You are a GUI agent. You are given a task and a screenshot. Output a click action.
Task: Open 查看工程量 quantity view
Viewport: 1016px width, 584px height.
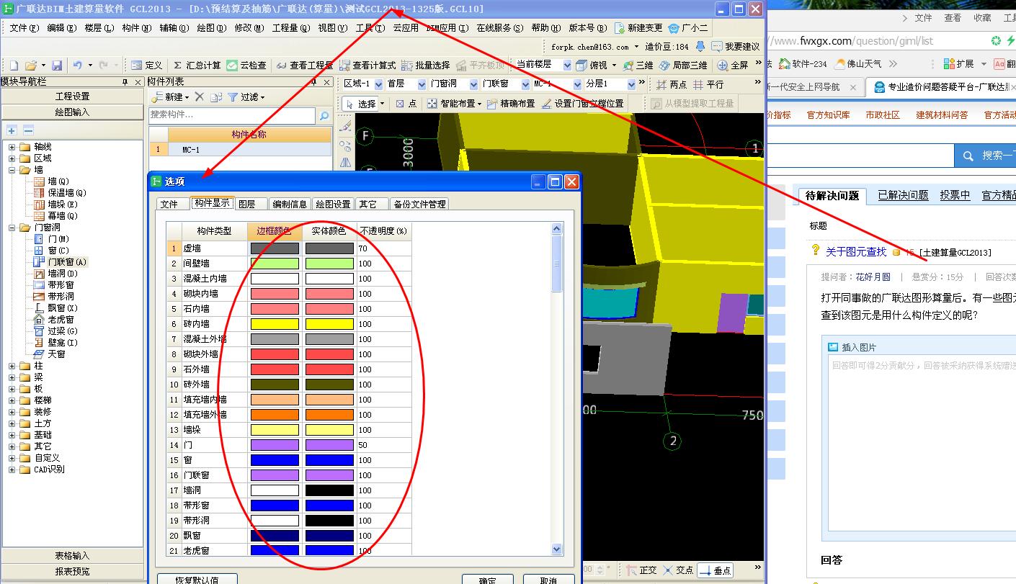pos(304,66)
